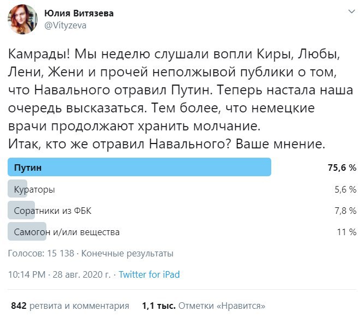Viewport: 364px width, 317px height.
Task: Click the 5,6 % poll result value
Action: [x=345, y=189]
